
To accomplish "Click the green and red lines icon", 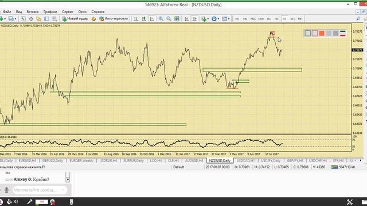I will pyautogui.click(x=343, y=33).
